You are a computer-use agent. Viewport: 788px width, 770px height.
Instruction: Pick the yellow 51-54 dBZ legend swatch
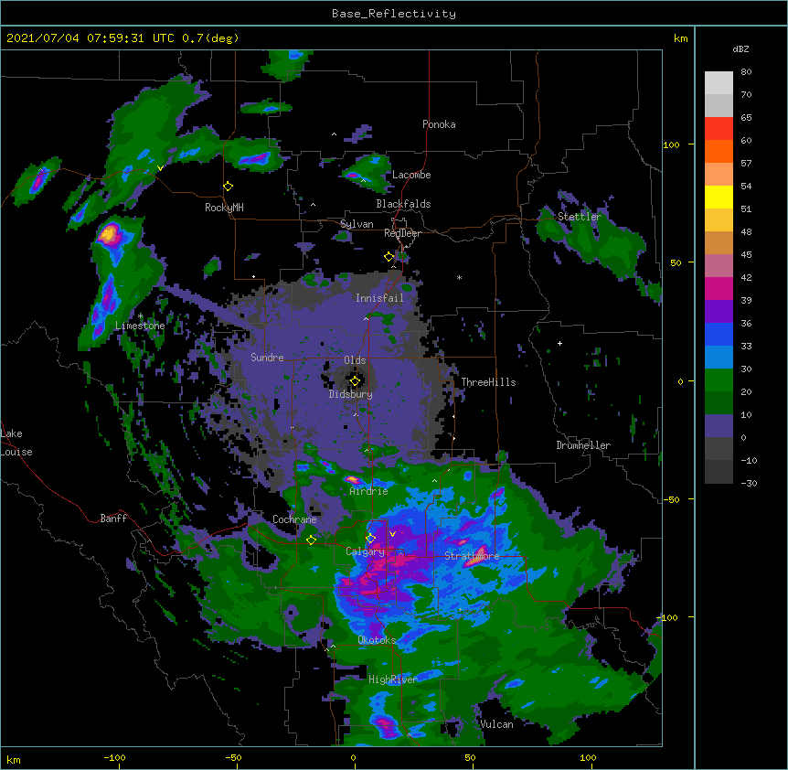click(719, 197)
